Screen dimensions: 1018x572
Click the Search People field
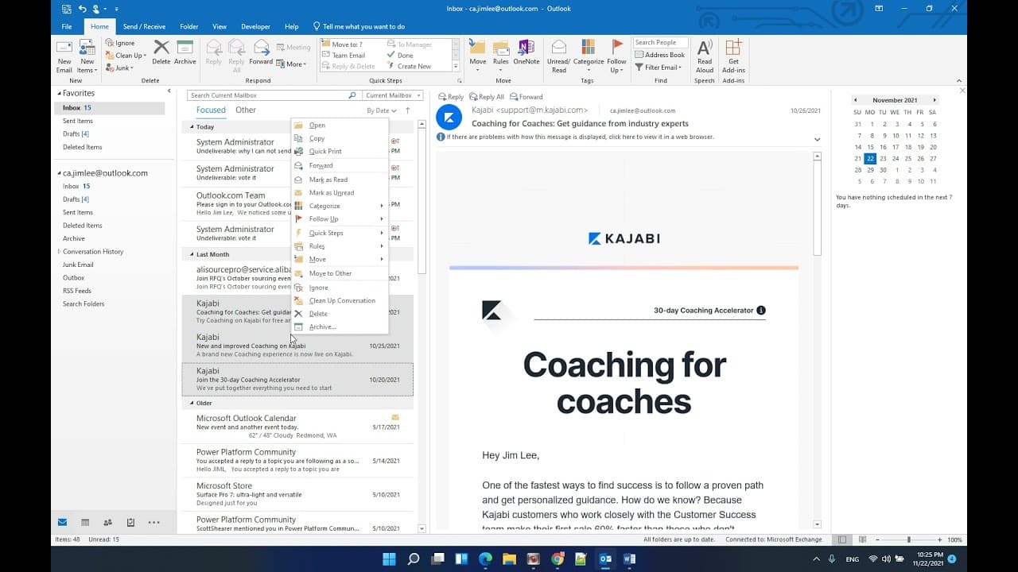660,43
